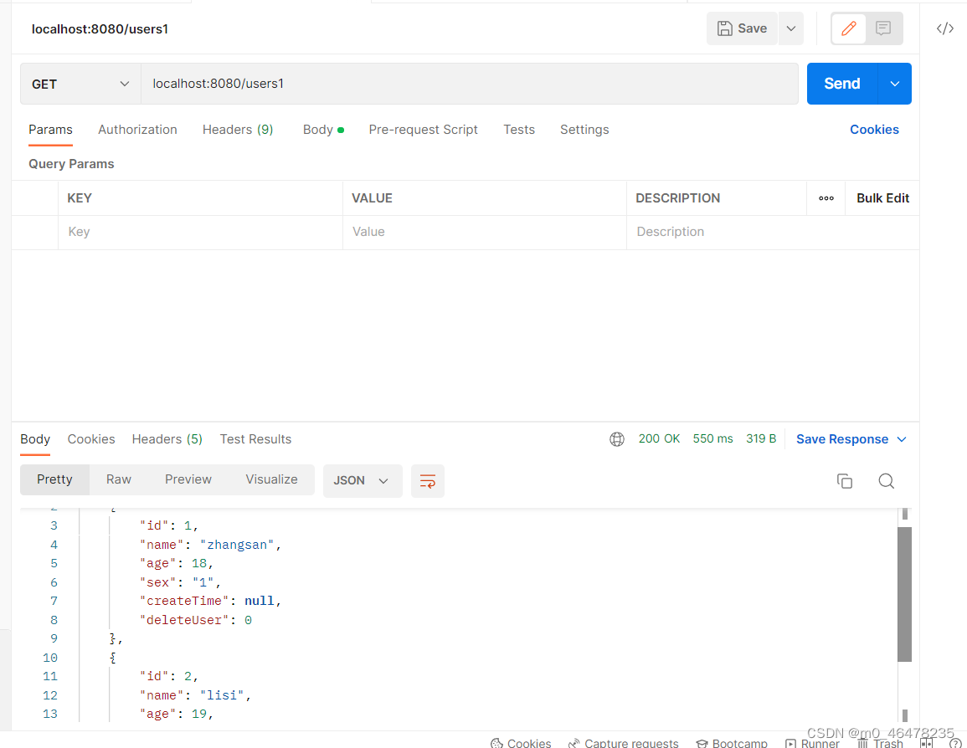
Task: Open the GET method dropdown
Action: point(80,84)
